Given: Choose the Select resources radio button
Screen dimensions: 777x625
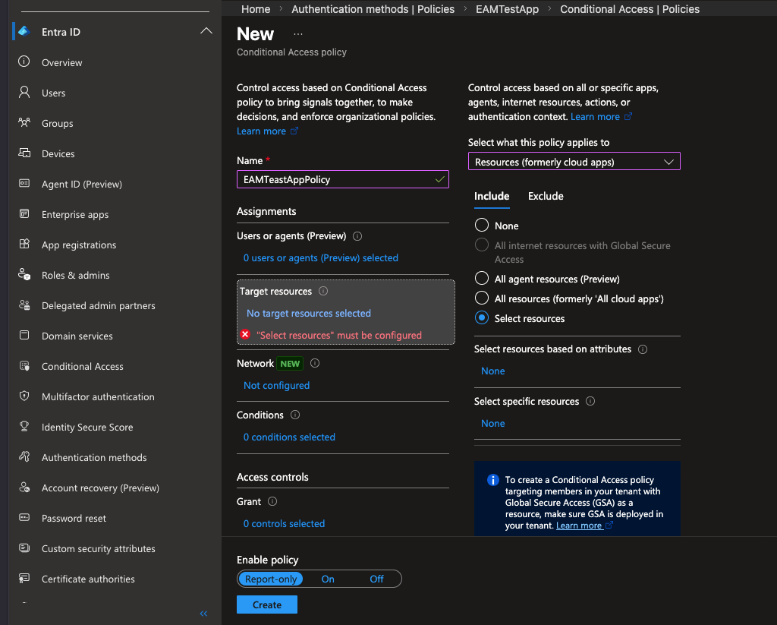Looking at the screenshot, I should point(482,318).
